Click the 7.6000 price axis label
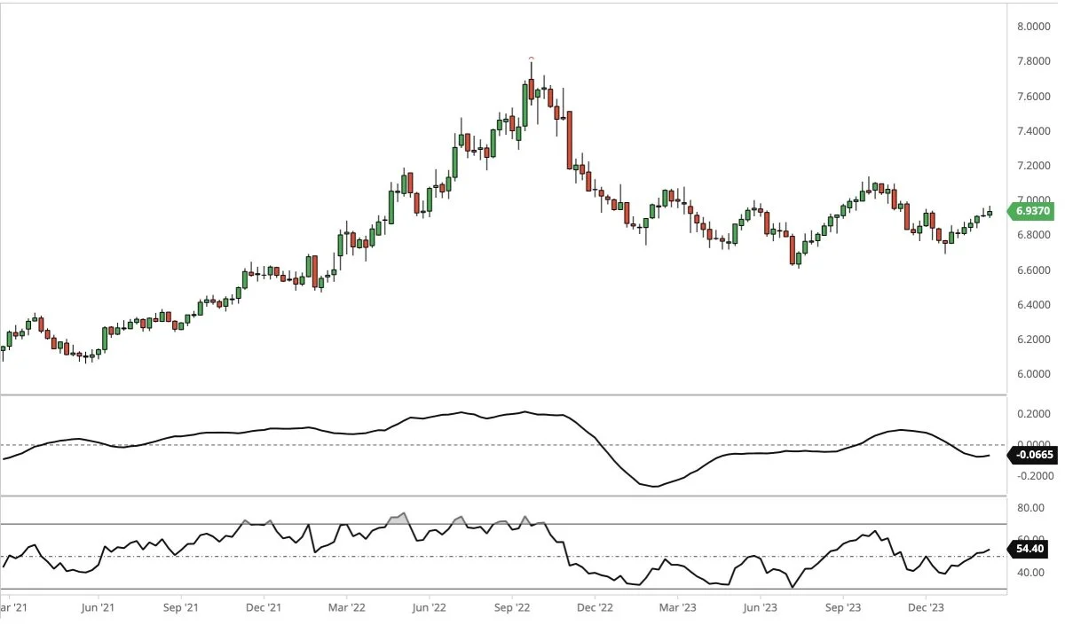Viewport: 1065px width, 625px height. 1034,96
